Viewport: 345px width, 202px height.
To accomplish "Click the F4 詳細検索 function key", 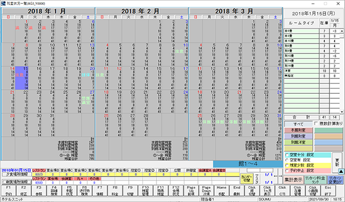I will coord(54,191).
